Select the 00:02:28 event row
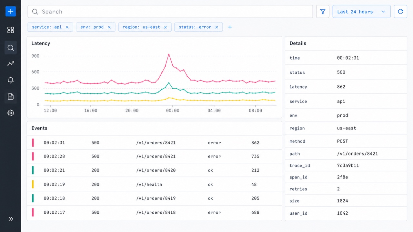 pos(154,156)
